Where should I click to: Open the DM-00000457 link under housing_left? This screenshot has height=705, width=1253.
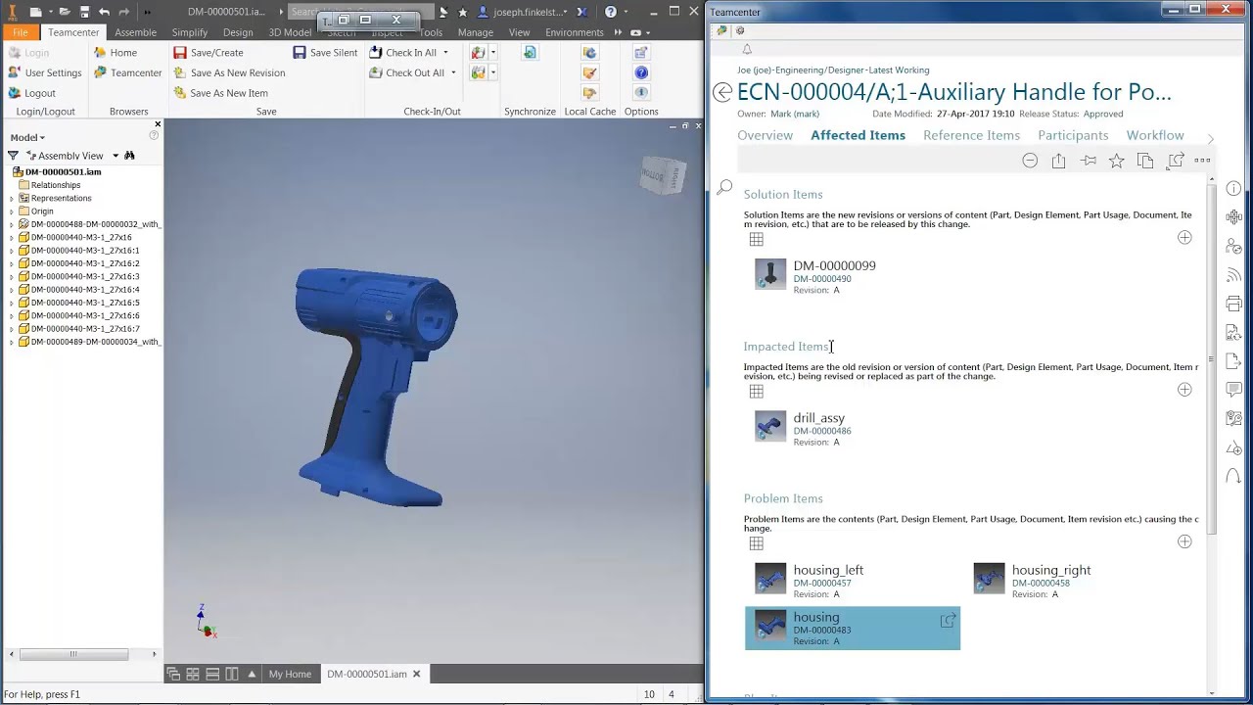pyautogui.click(x=822, y=583)
